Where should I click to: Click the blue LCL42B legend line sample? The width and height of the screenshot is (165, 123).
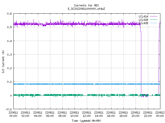[153, 23]
